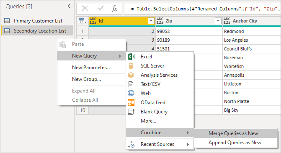
Task: Click the Id cell with value 2
Action: [122, 31]
